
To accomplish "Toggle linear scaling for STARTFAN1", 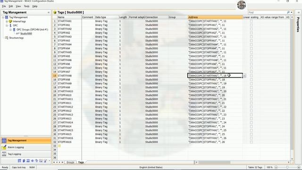I will tap(252, 21).
